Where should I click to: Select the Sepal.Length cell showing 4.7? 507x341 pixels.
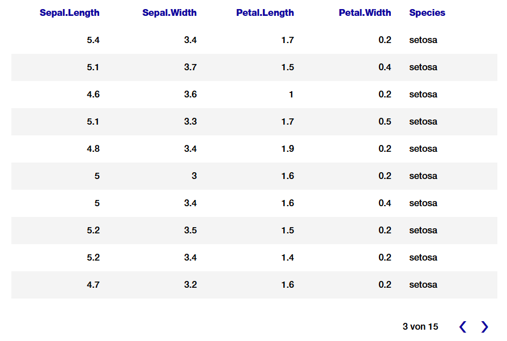(x=93, y=285)
